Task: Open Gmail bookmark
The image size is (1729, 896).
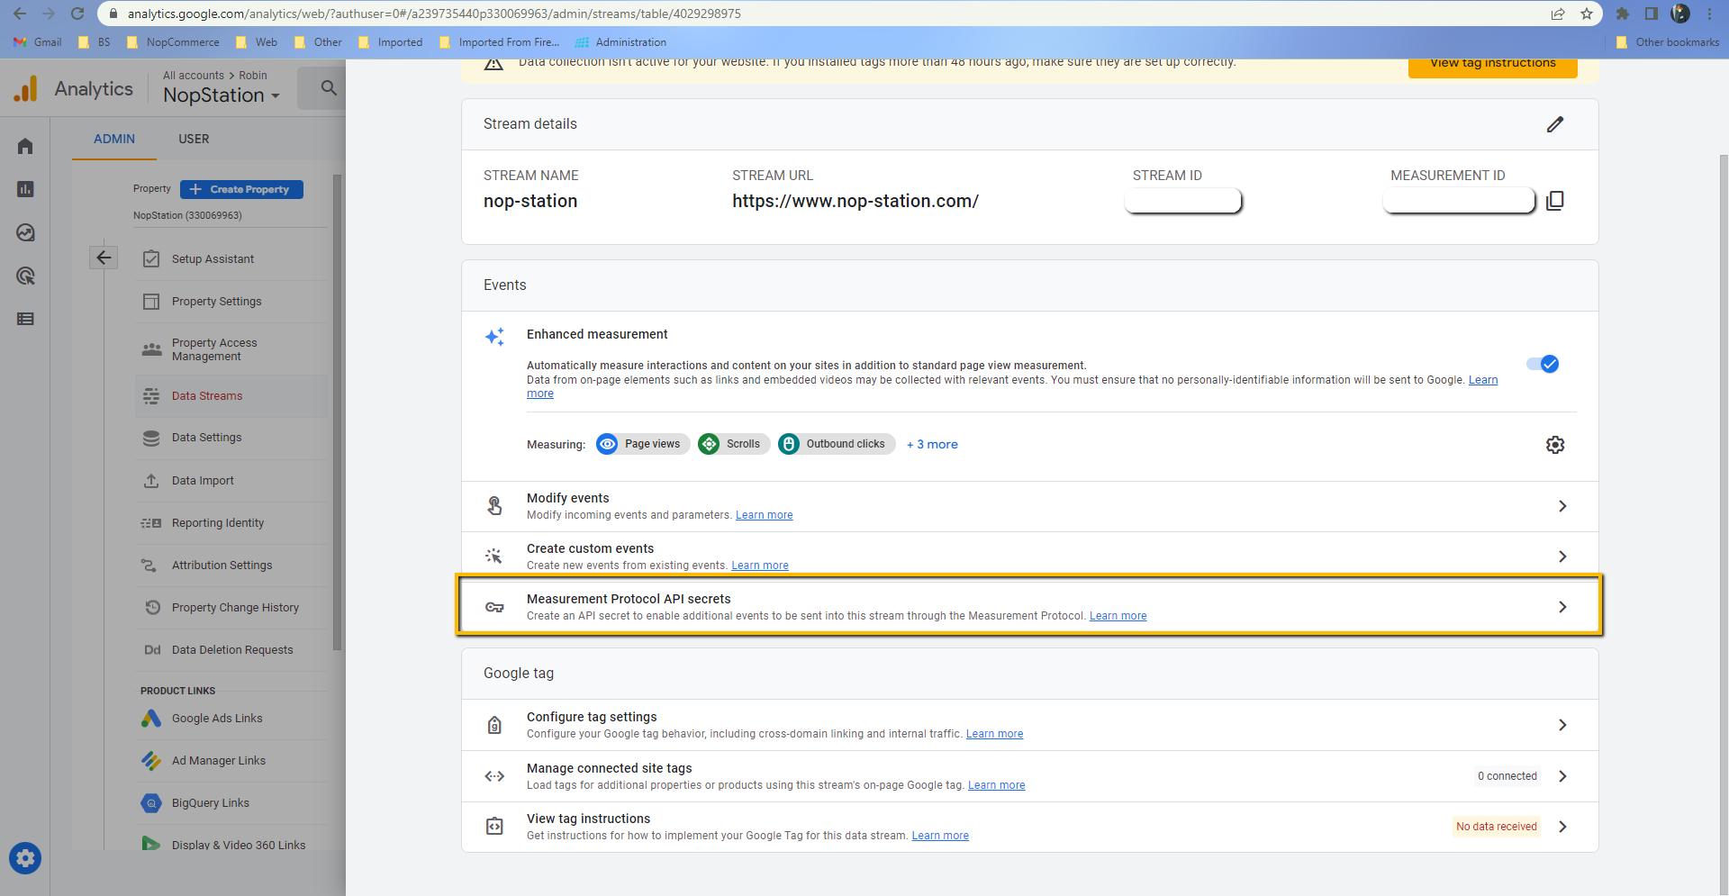Action: pyautogui.click(x=38, y=42)
